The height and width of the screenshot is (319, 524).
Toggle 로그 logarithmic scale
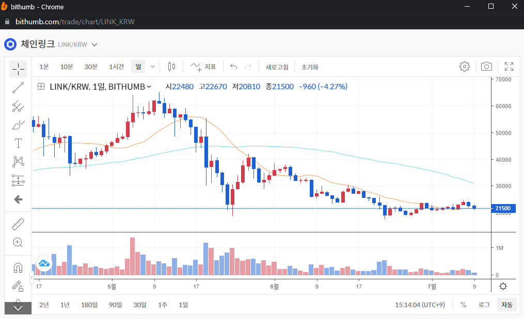pos(484,305)
